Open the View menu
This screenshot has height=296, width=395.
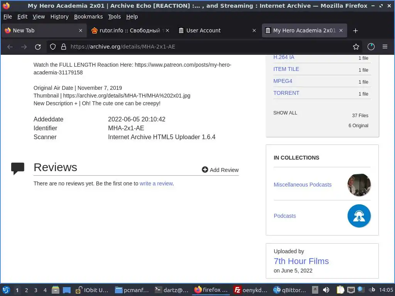click(39, 17)
